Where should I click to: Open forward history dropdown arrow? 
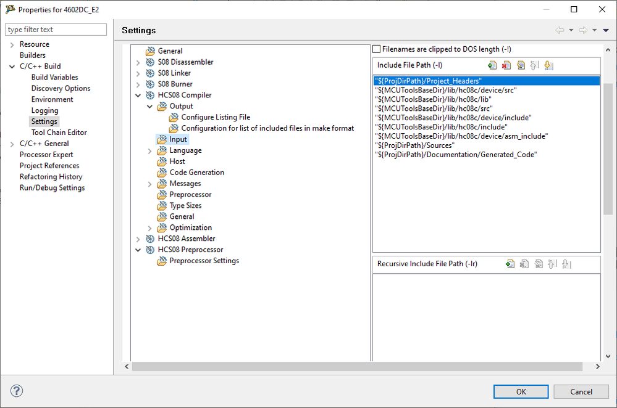tap(594, 30)
